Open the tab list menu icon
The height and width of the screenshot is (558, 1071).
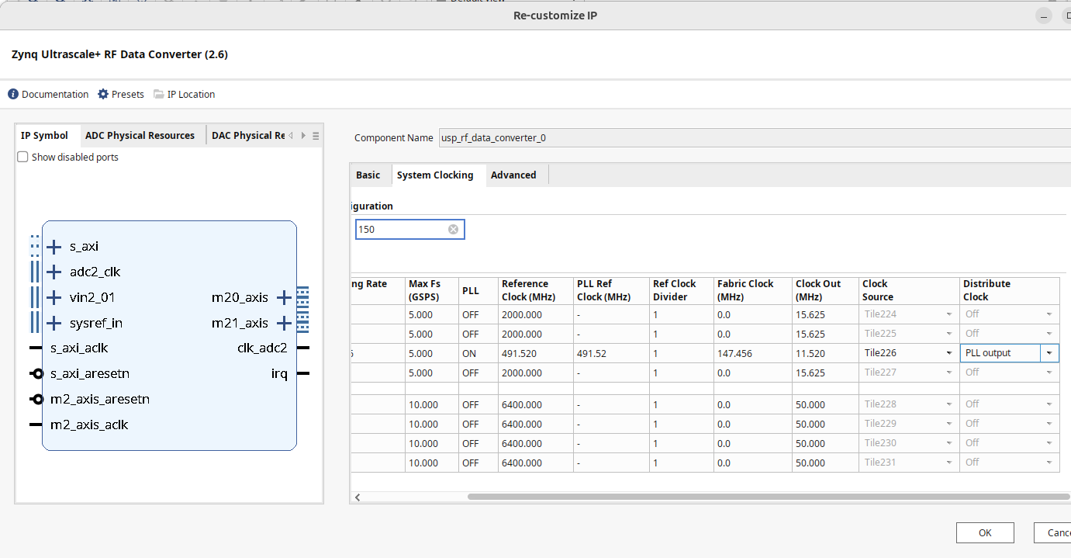(x=316, y=136)
